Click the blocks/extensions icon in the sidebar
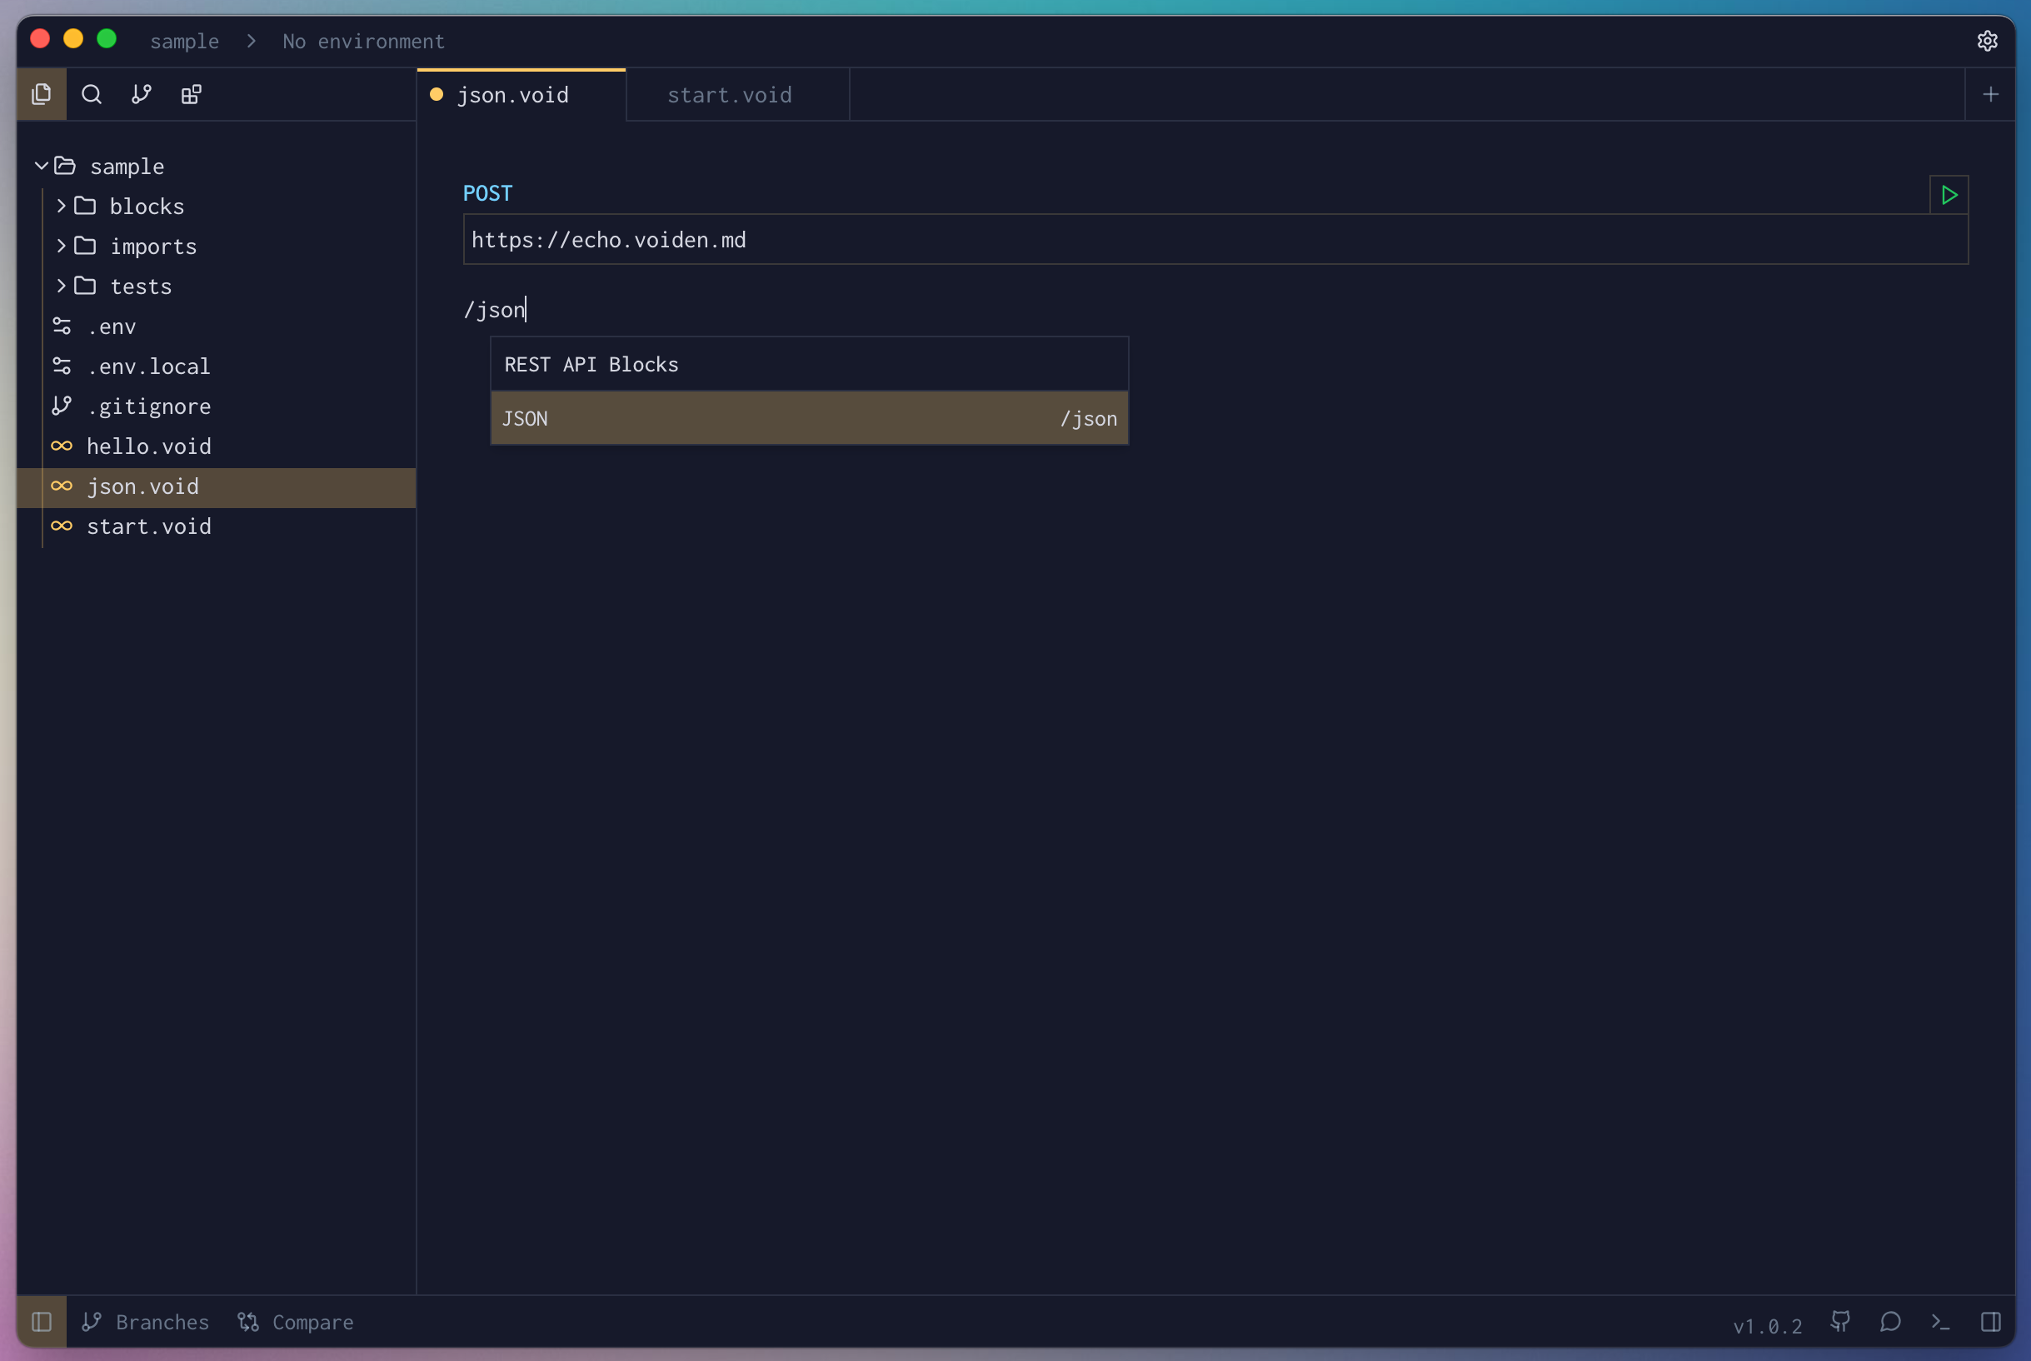2031x1361 pixels. [191, 94]
